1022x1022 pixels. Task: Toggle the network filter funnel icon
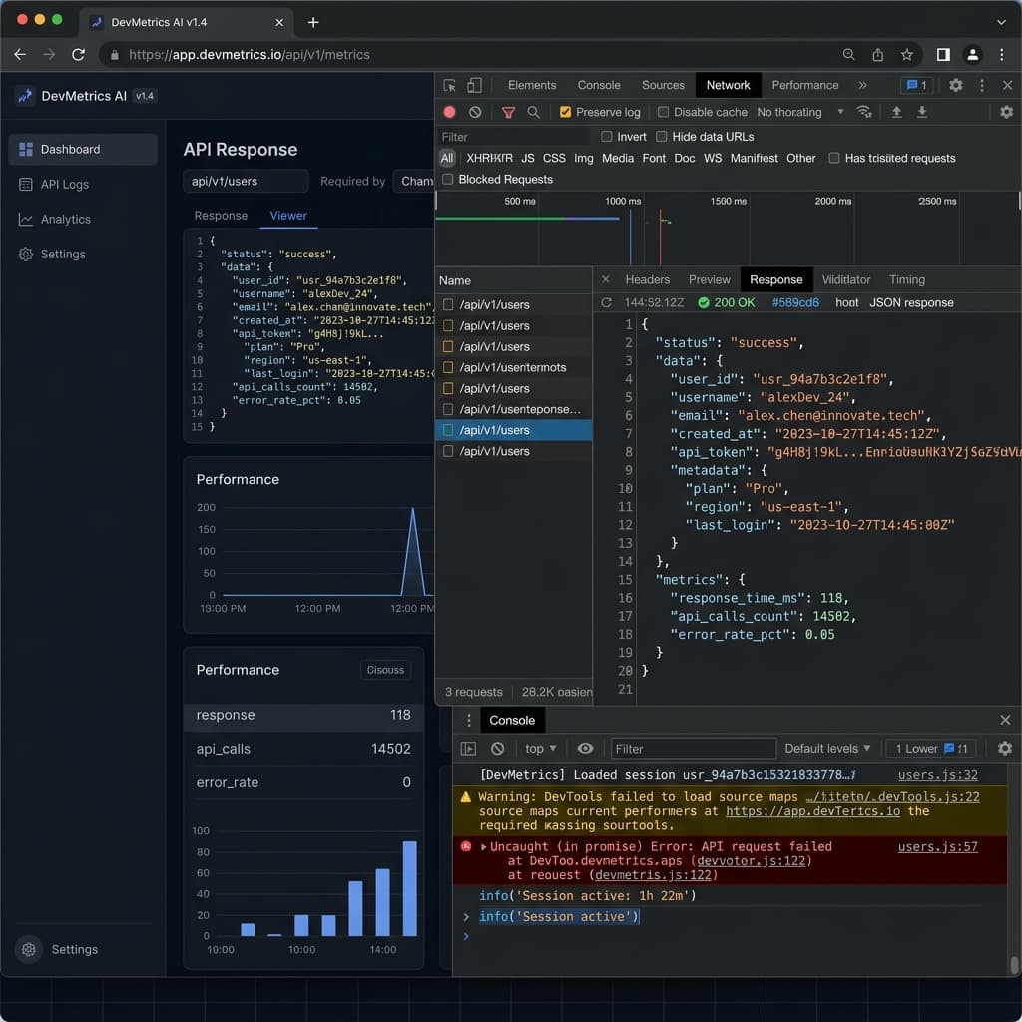point(508,112)
